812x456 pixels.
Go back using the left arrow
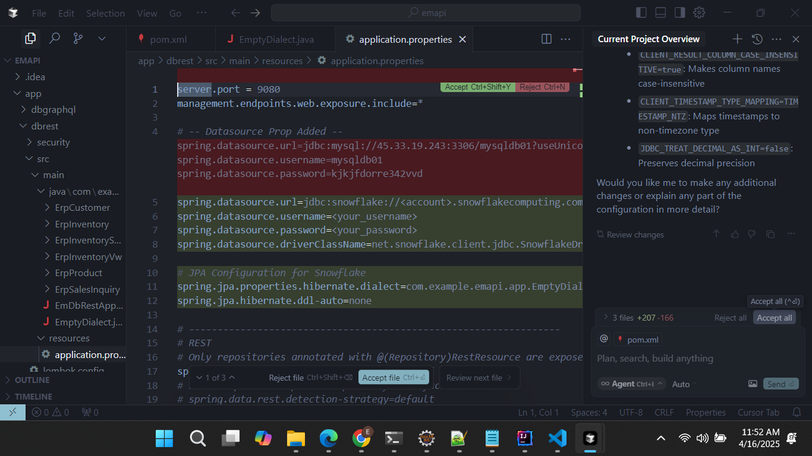tap(235, 12)
